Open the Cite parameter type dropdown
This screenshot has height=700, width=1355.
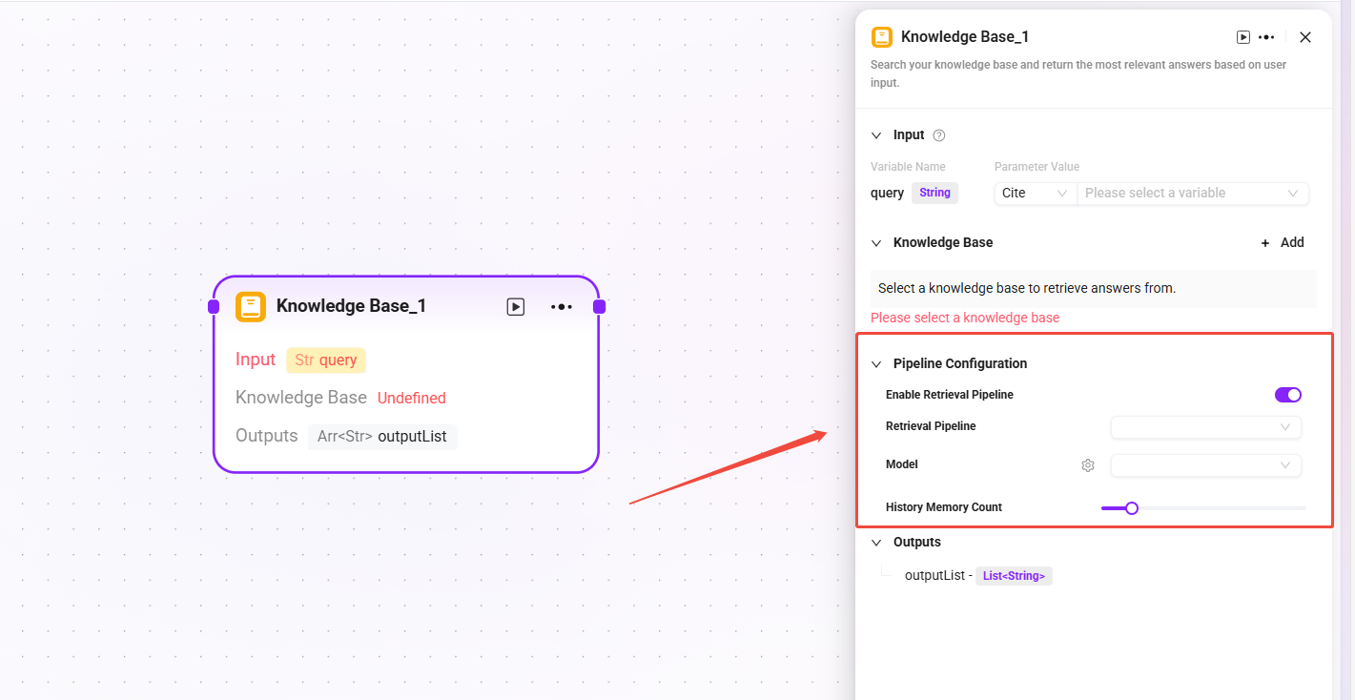1035,193
